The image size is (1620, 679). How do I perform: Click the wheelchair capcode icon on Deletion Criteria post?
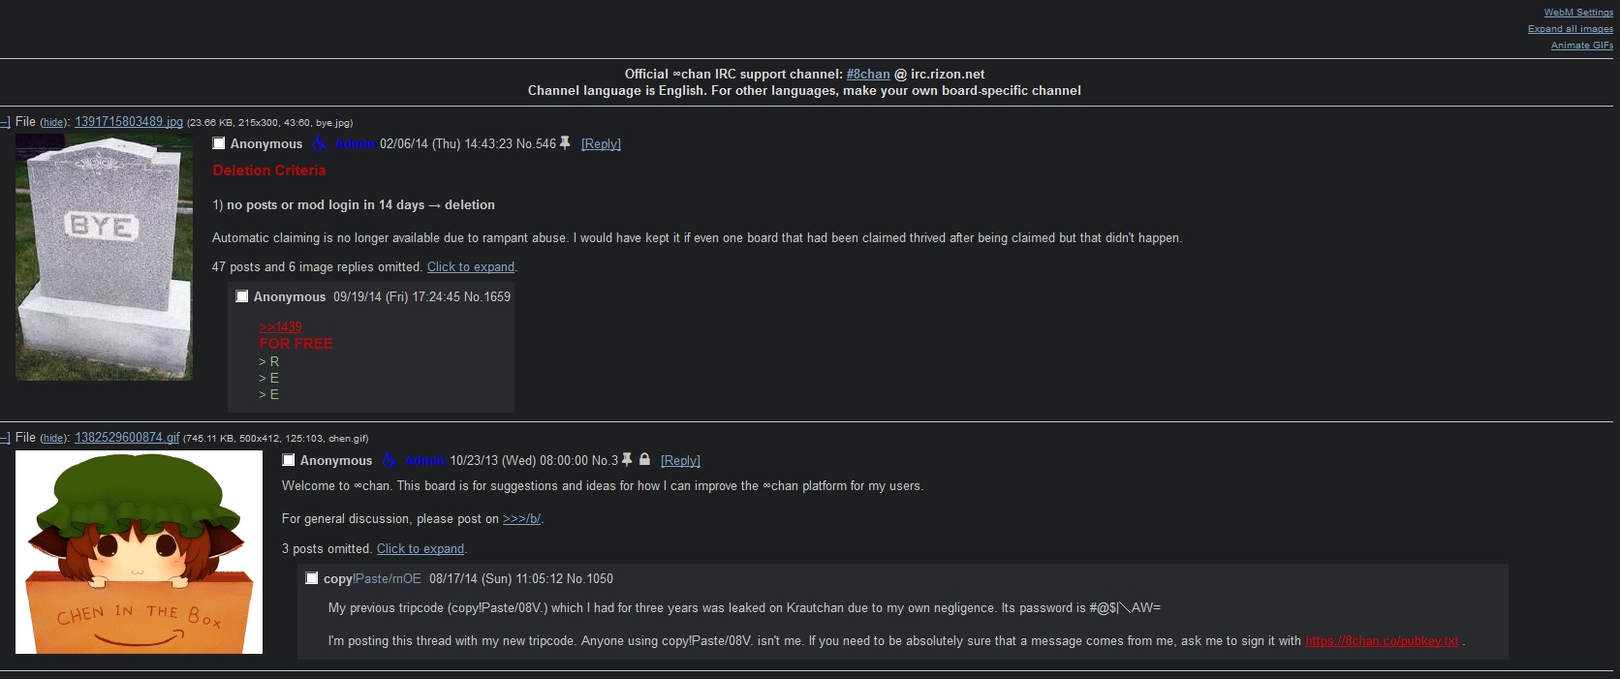(x=319, y=143)
